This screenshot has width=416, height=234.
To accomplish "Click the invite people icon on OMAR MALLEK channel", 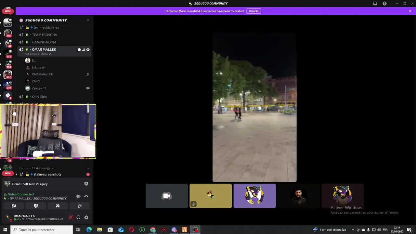I will coord(84,50).
